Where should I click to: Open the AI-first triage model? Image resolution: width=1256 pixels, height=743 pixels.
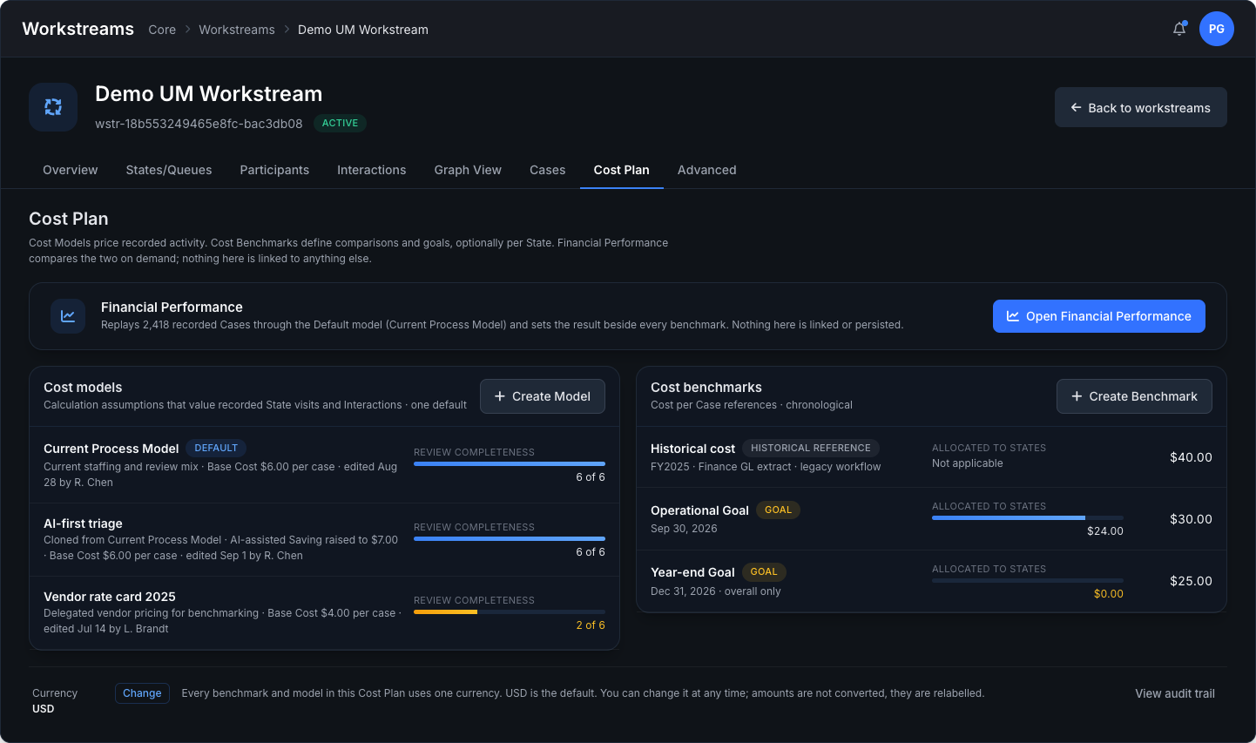click(x=324, y=539)
